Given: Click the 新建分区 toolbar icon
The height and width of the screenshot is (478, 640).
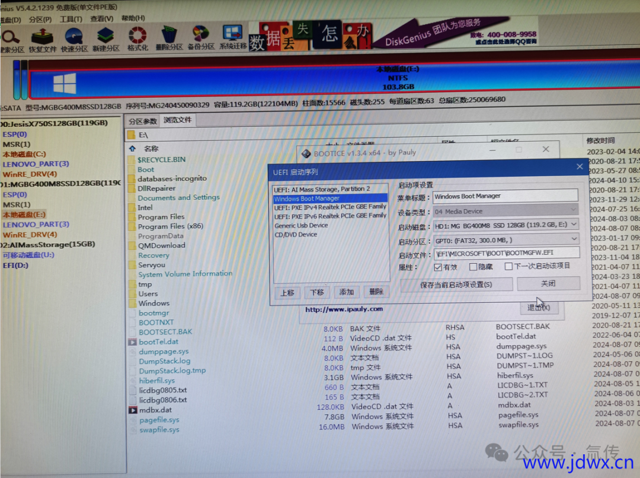Looking at the screenshot, I should (x=105, y=40).
